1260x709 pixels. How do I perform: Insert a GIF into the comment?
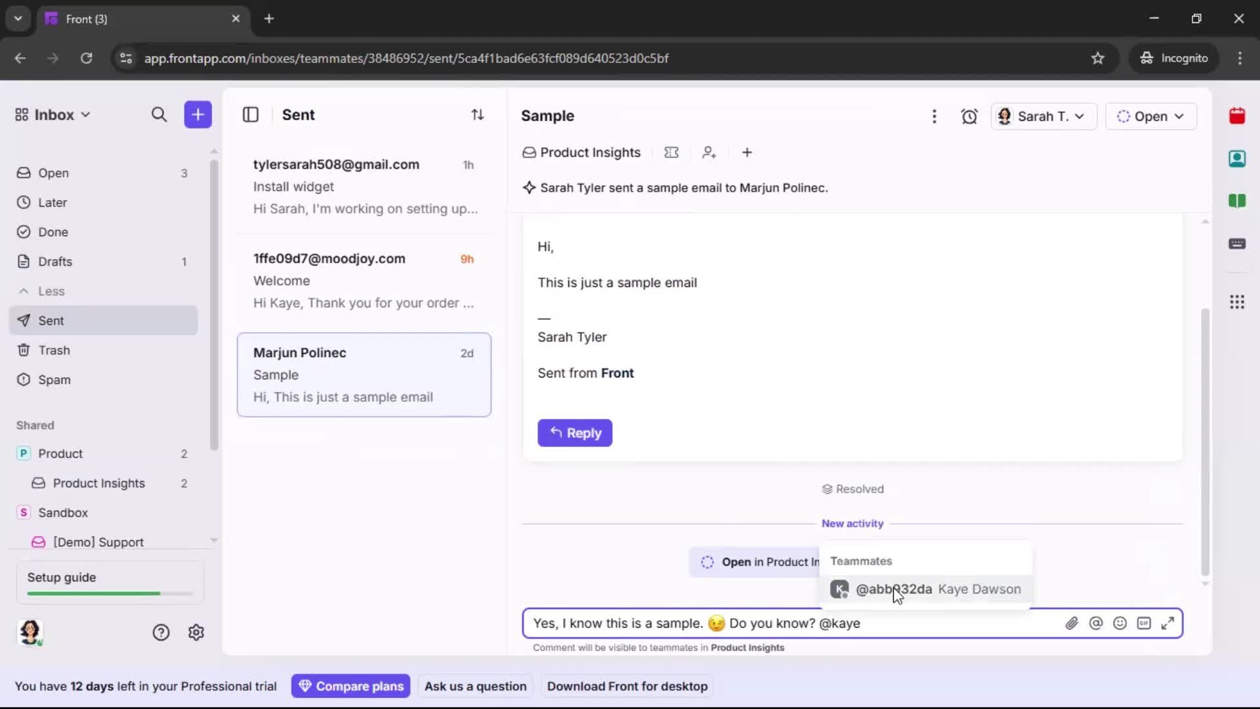pos(1144,623)
